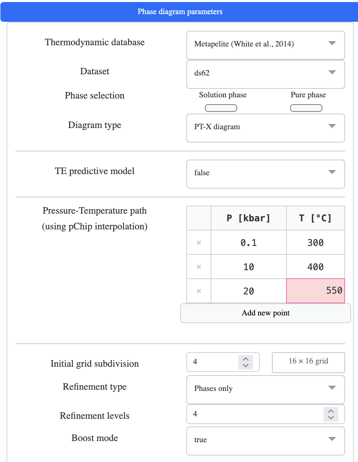Screen dimensions: 358x462
Task: Select the Phase diagram parameters header tab
Action: pyautogui.click(x=179, y=12)
